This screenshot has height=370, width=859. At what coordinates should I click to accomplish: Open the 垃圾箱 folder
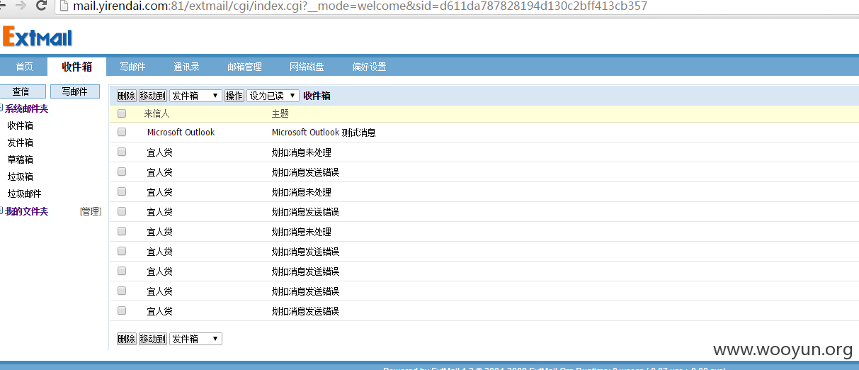pyautogui.click(x=20, y=176)
